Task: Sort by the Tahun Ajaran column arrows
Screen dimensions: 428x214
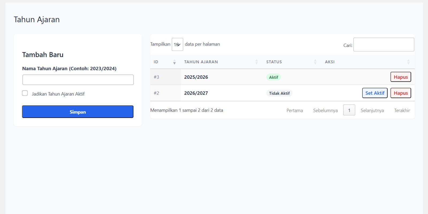Action: pos(256,62)
